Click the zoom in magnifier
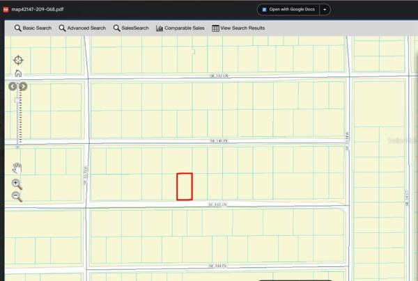Viewport: 418px width, 281px height. pyautogui.click(x=17, y=184)
